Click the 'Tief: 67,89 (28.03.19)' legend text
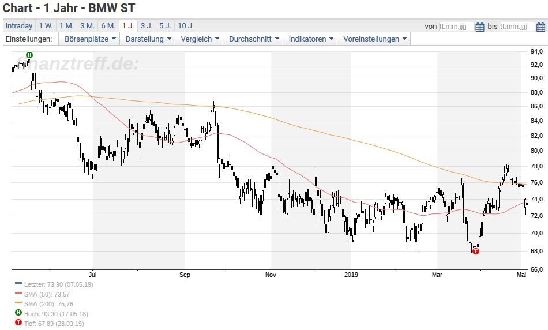Viewport: 548px width, 330px height. coord(54,324)
